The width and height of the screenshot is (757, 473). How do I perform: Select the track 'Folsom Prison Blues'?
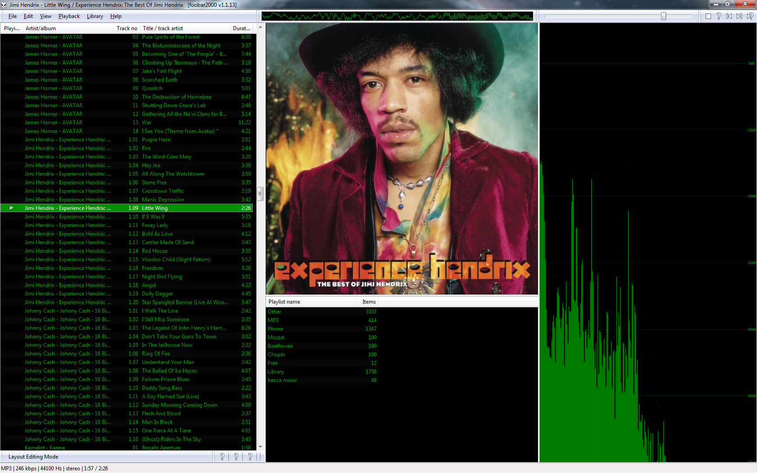127,379
